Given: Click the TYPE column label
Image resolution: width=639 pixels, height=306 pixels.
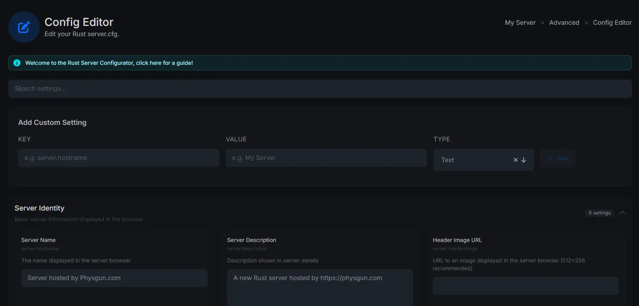Looking at the screenshot, I should click(x=442, y=139).
